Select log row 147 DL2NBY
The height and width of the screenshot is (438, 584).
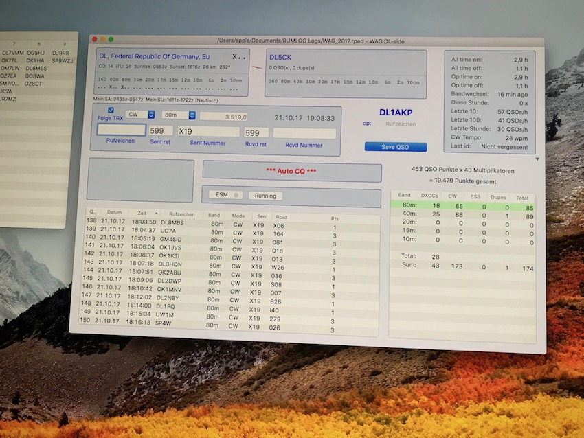(x=229, y=300)
